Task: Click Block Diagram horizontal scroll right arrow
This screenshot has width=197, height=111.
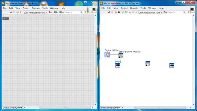Action: pyautogui.click(x=191, y=108)
